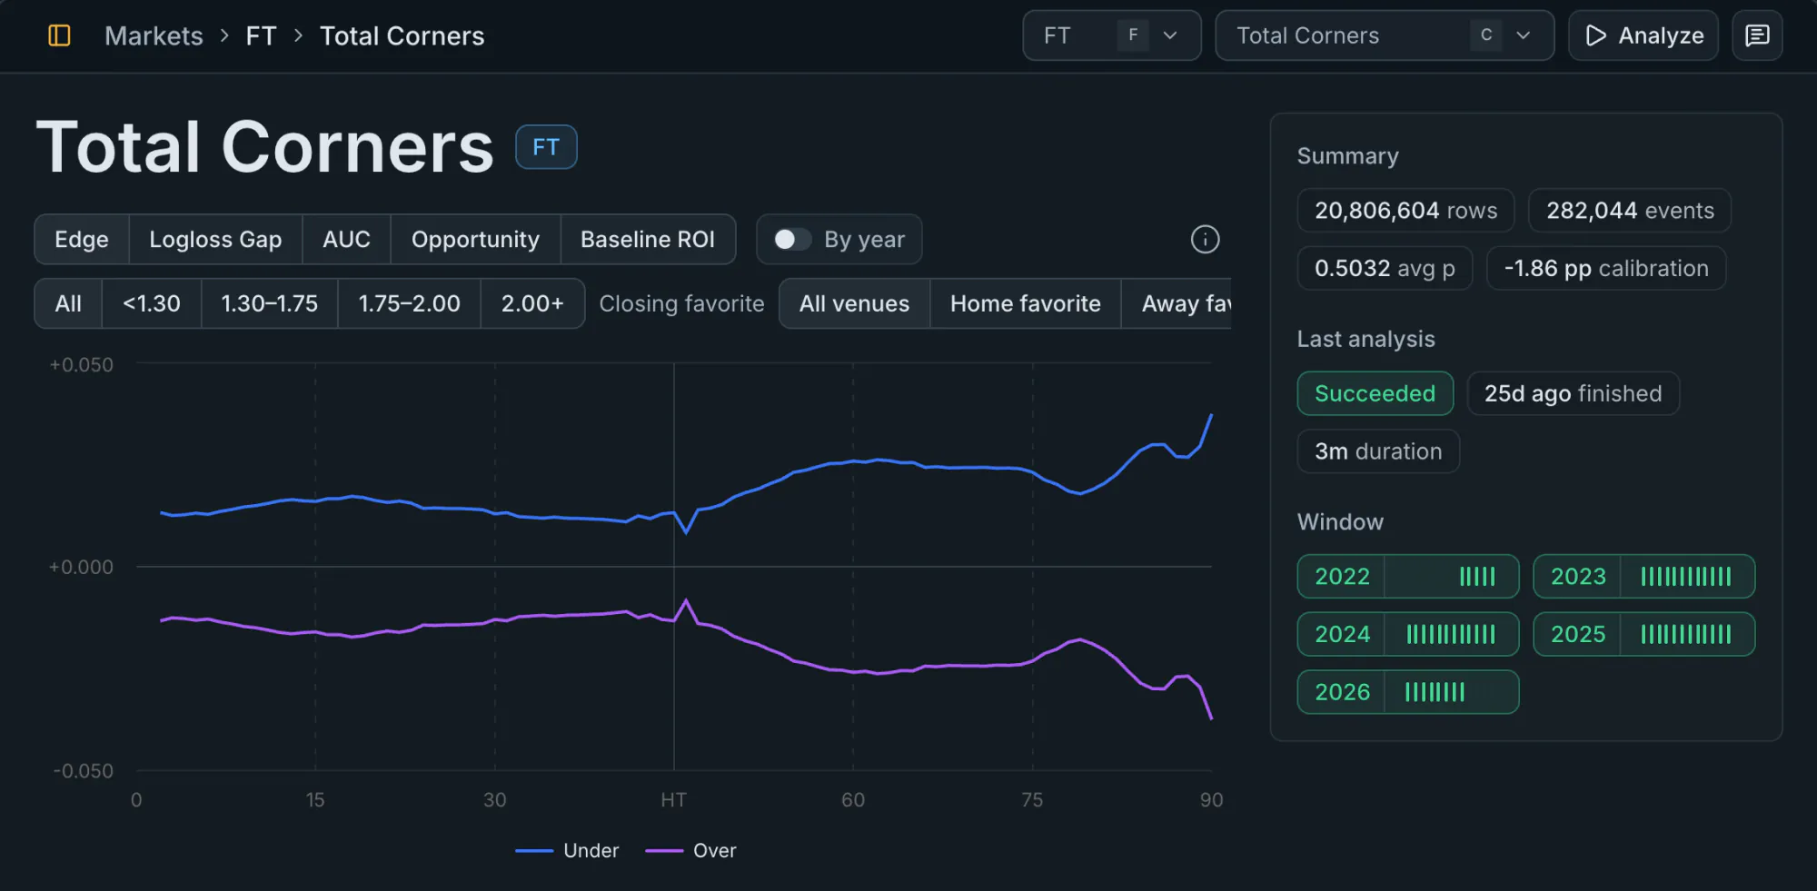Go to FT breadcrumb link
1817x891 pixels.
[261, 35]
